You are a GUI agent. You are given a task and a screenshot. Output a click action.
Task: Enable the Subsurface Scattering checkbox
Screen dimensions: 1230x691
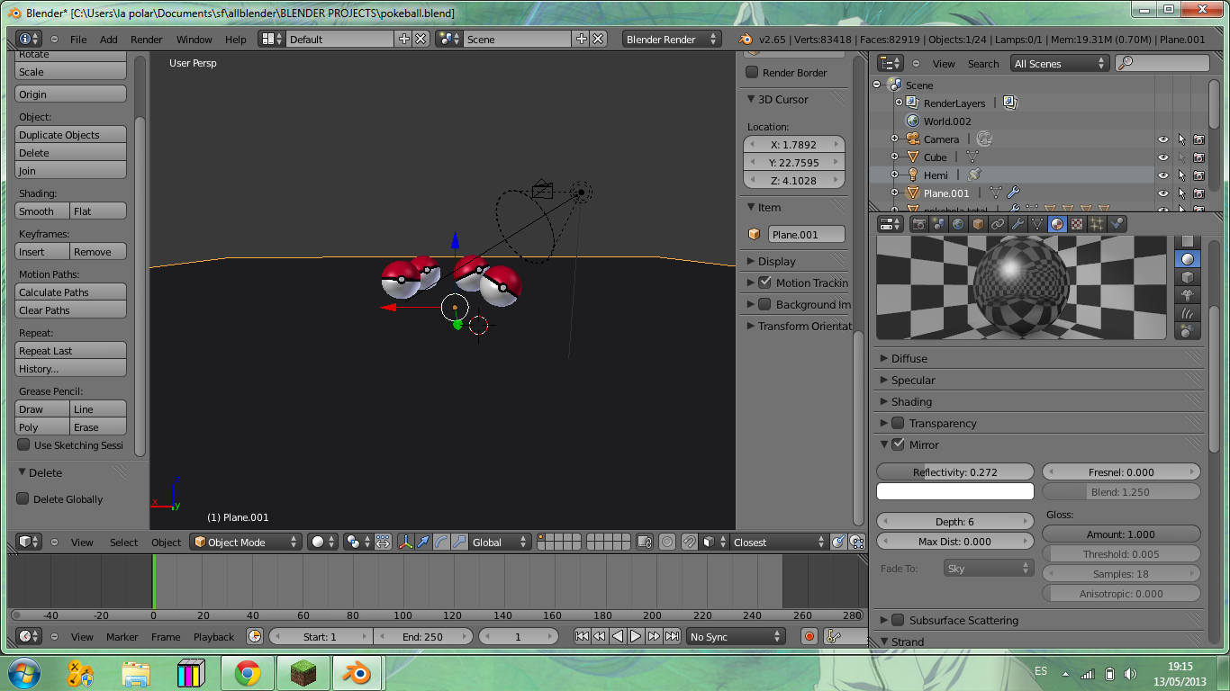tap(898, 620)
